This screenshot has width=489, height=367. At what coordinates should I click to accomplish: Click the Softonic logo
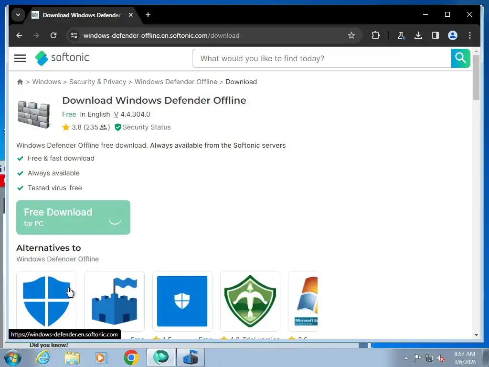(x=62, y=58)
